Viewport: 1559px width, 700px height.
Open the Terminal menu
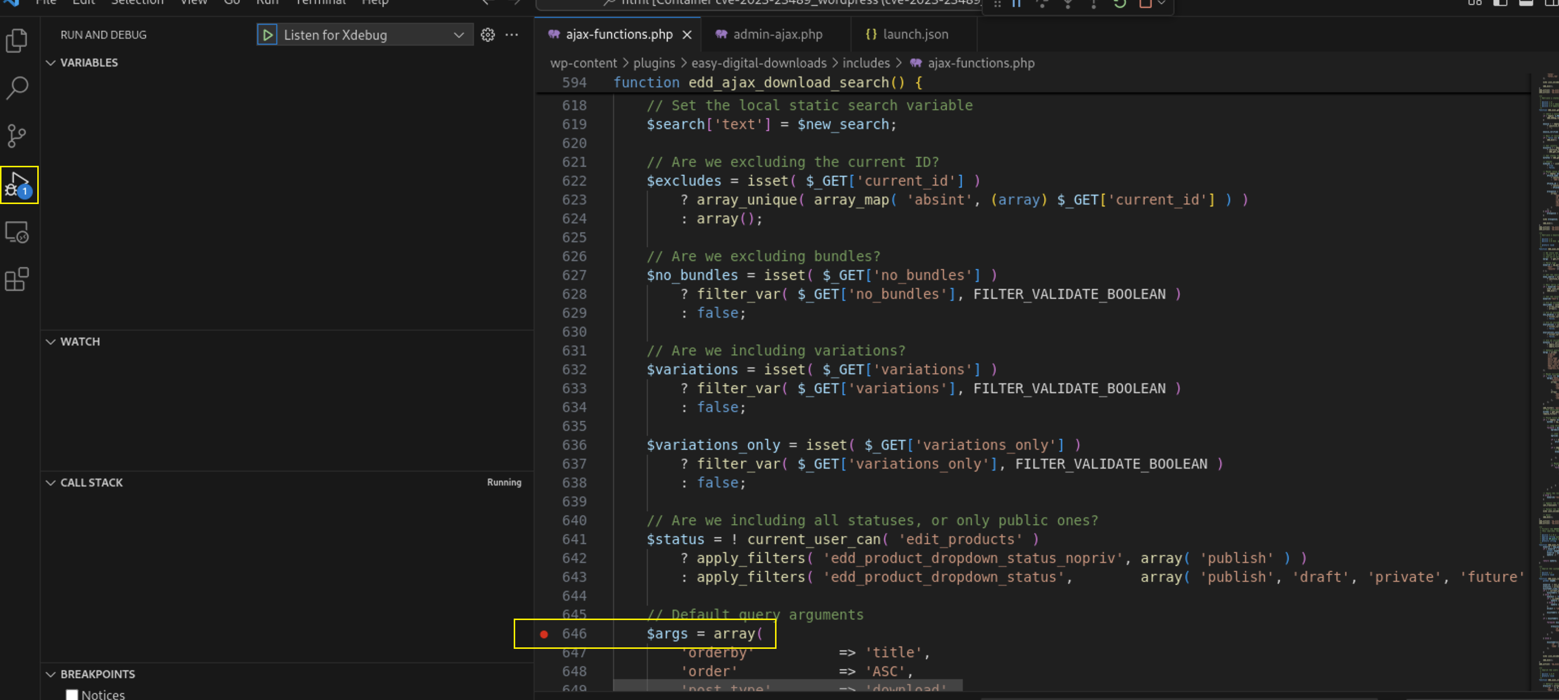pyautogui.click(x=320, y=2)
